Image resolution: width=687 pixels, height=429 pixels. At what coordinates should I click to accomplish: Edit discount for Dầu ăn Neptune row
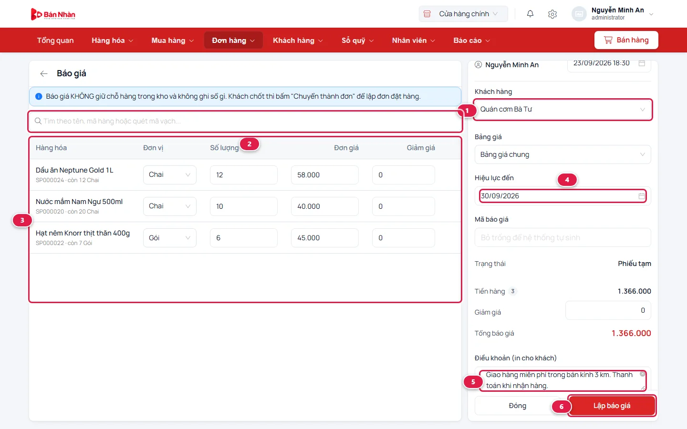point(404,175)
